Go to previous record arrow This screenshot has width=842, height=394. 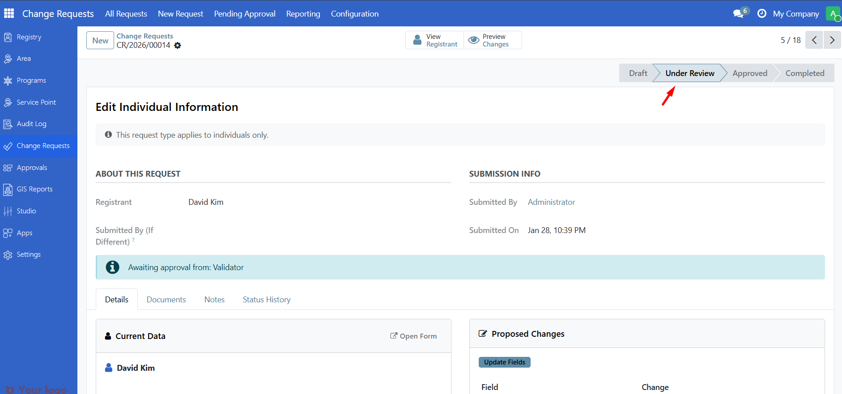814,40
